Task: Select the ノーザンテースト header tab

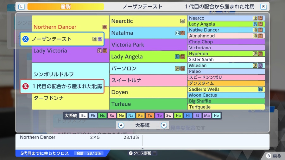Action: pos(142,7)
